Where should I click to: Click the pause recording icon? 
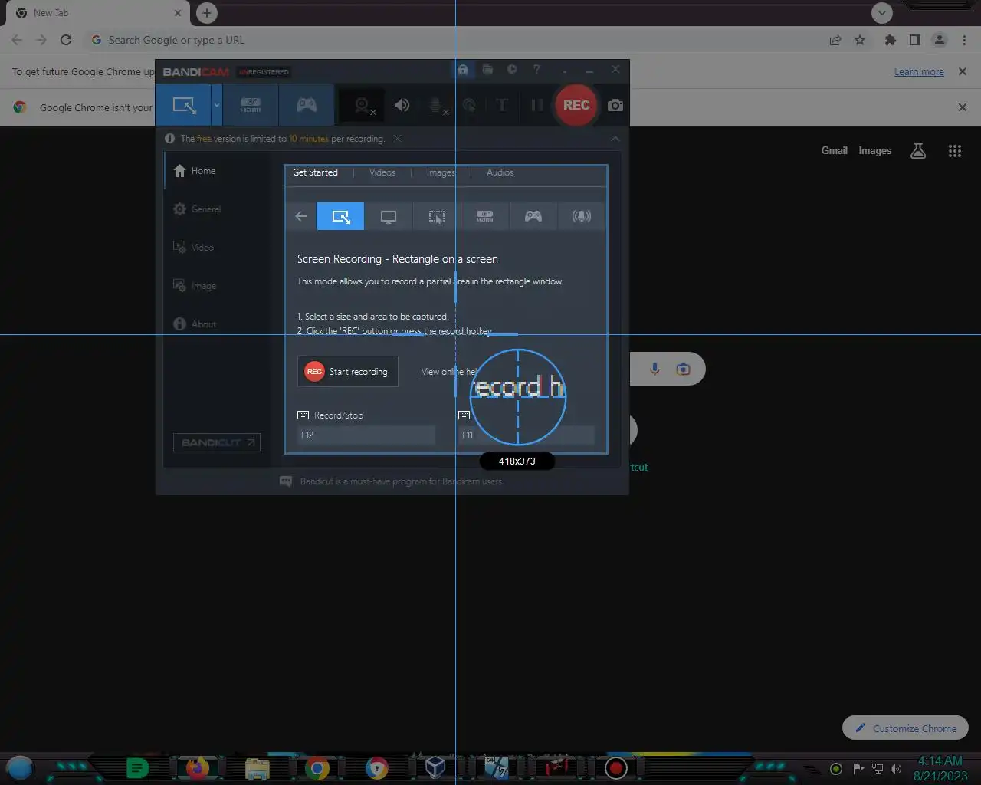coord(536,105)
